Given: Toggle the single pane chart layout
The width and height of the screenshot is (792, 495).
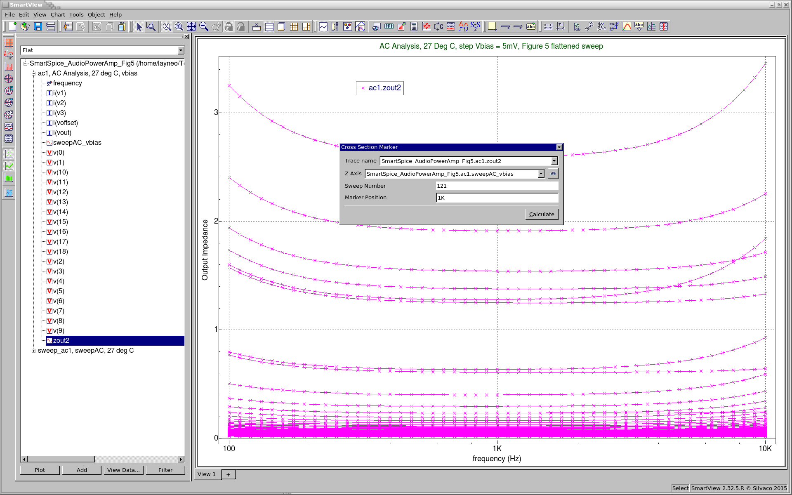Looking at the screenshot, I should pyautogui.click(x=281, y=27).
